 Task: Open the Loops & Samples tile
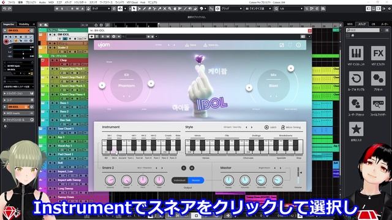356,79
